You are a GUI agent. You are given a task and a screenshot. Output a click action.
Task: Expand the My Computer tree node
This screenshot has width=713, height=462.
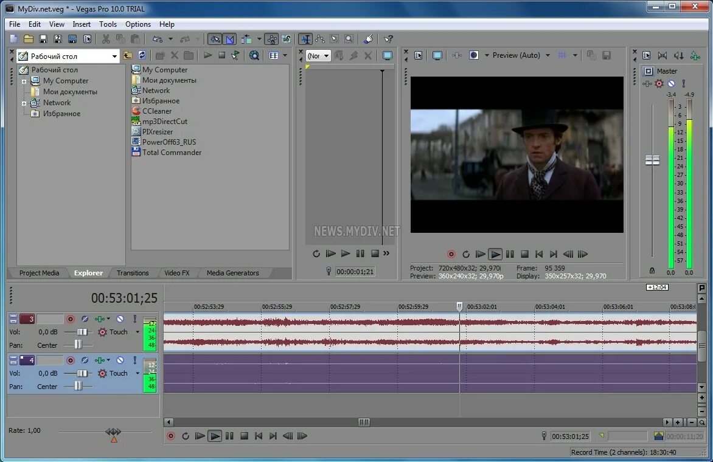24,81
